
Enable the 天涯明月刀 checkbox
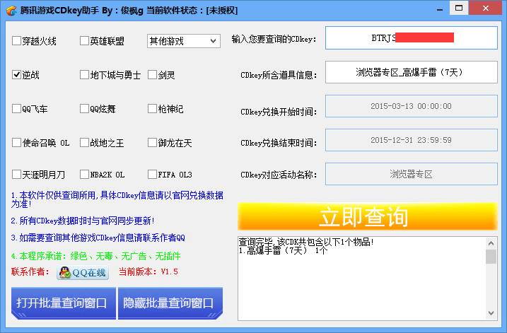16,175
